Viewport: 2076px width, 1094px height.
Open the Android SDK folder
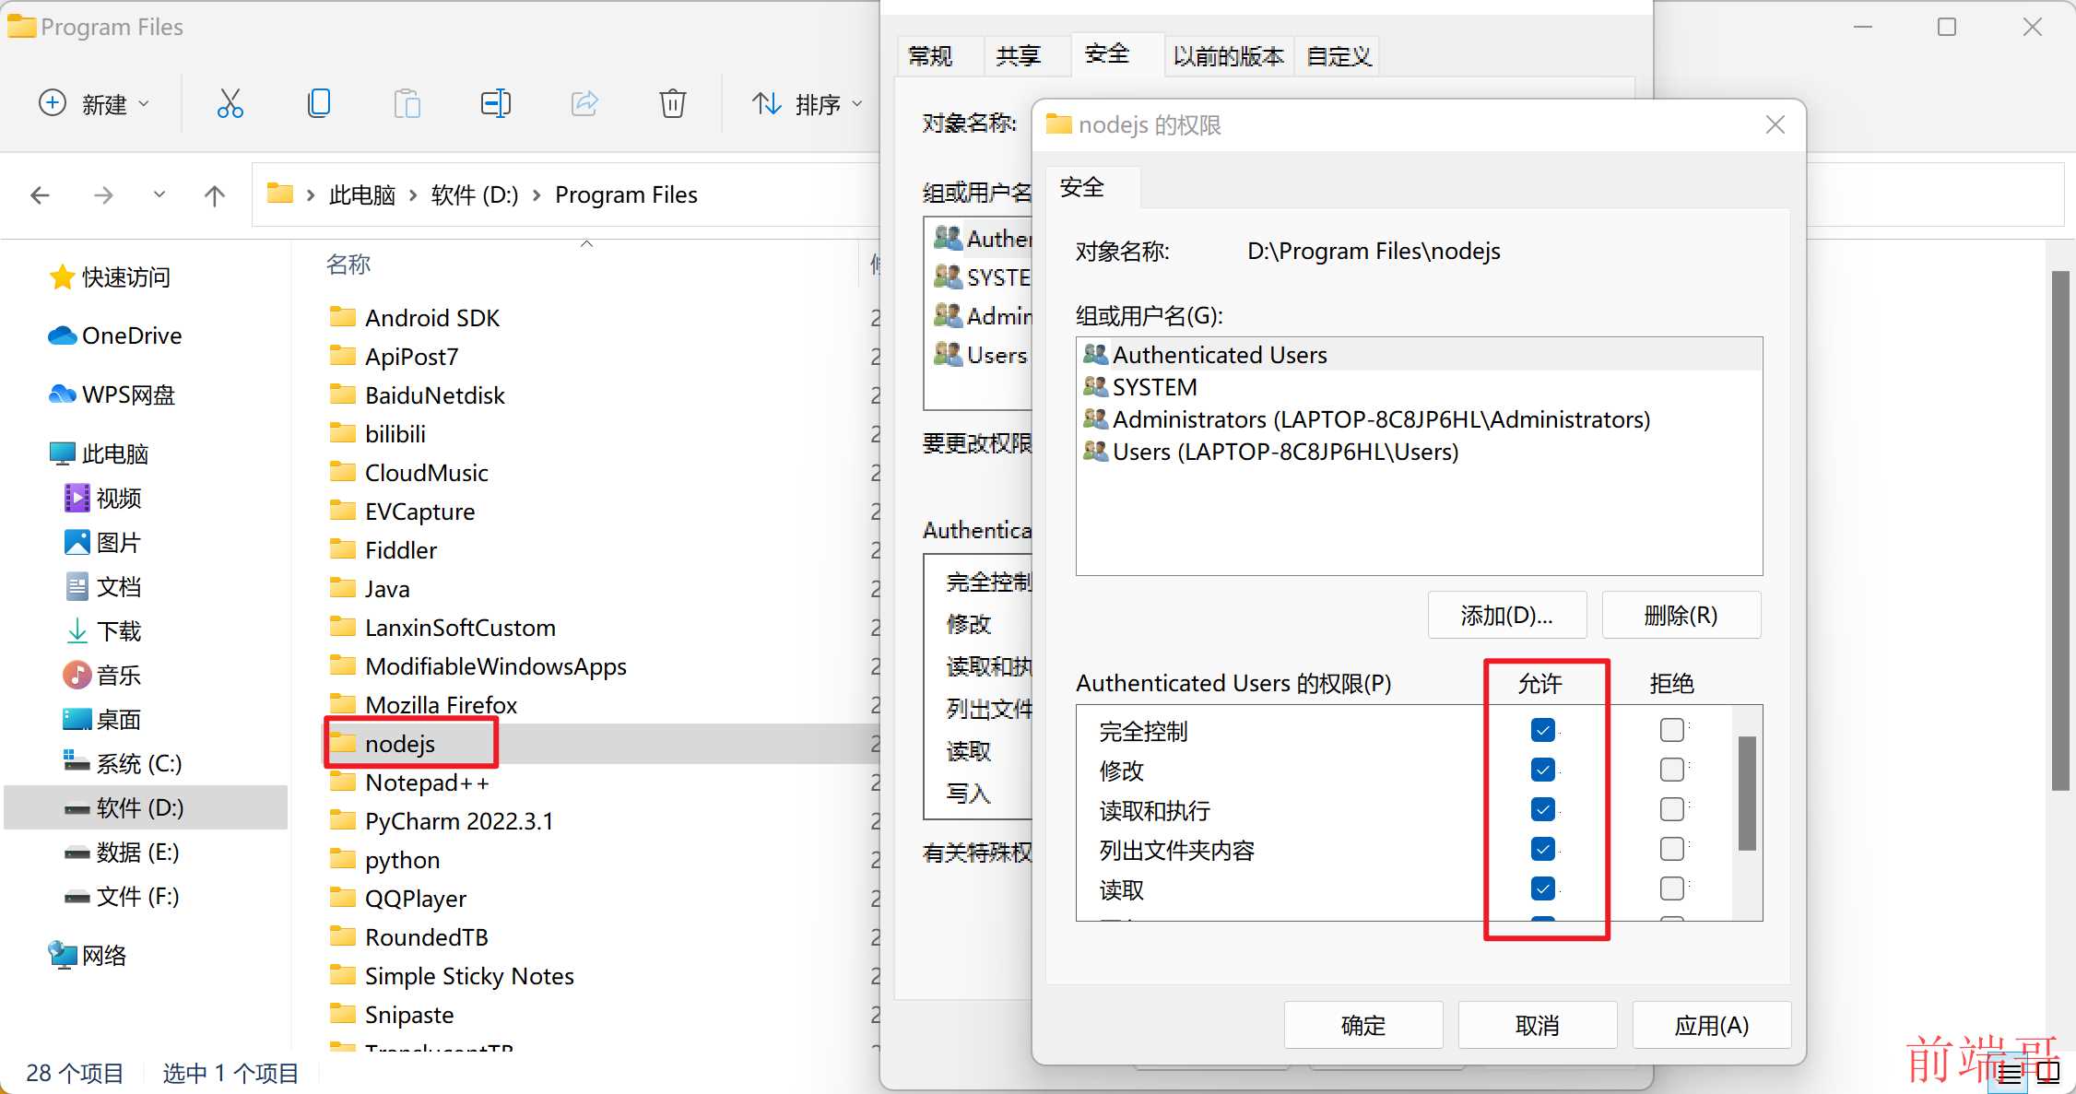click(x=415, y=318)
